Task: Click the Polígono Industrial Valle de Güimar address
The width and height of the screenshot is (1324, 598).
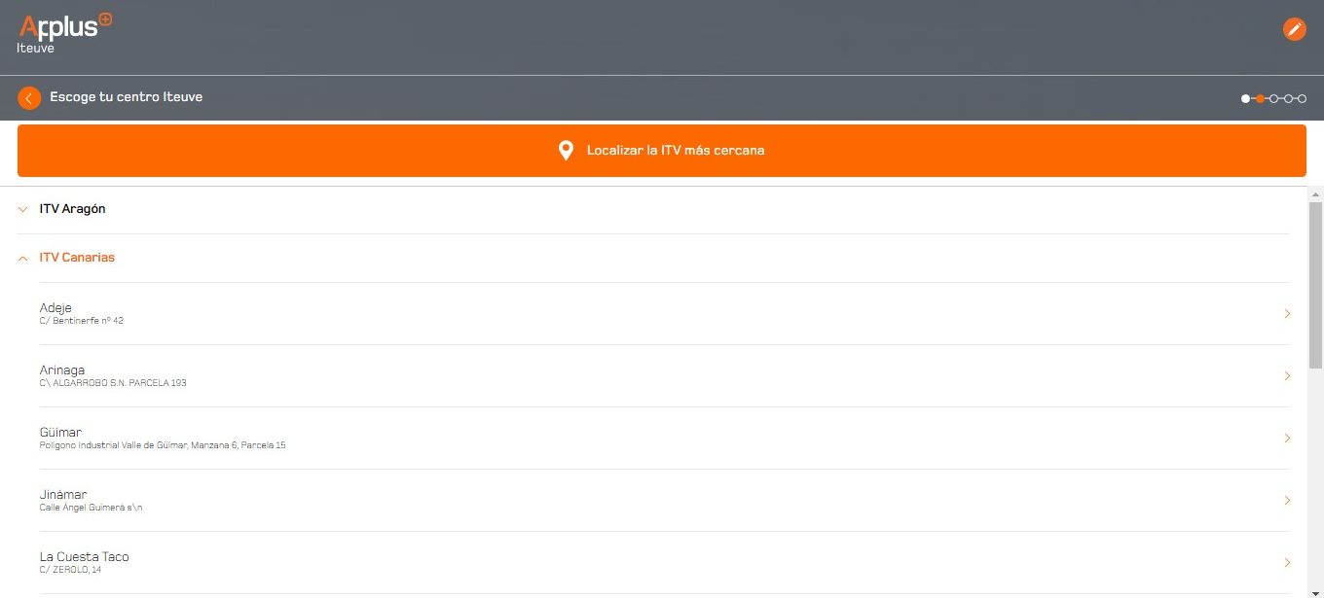Action: tap(163, 445)
